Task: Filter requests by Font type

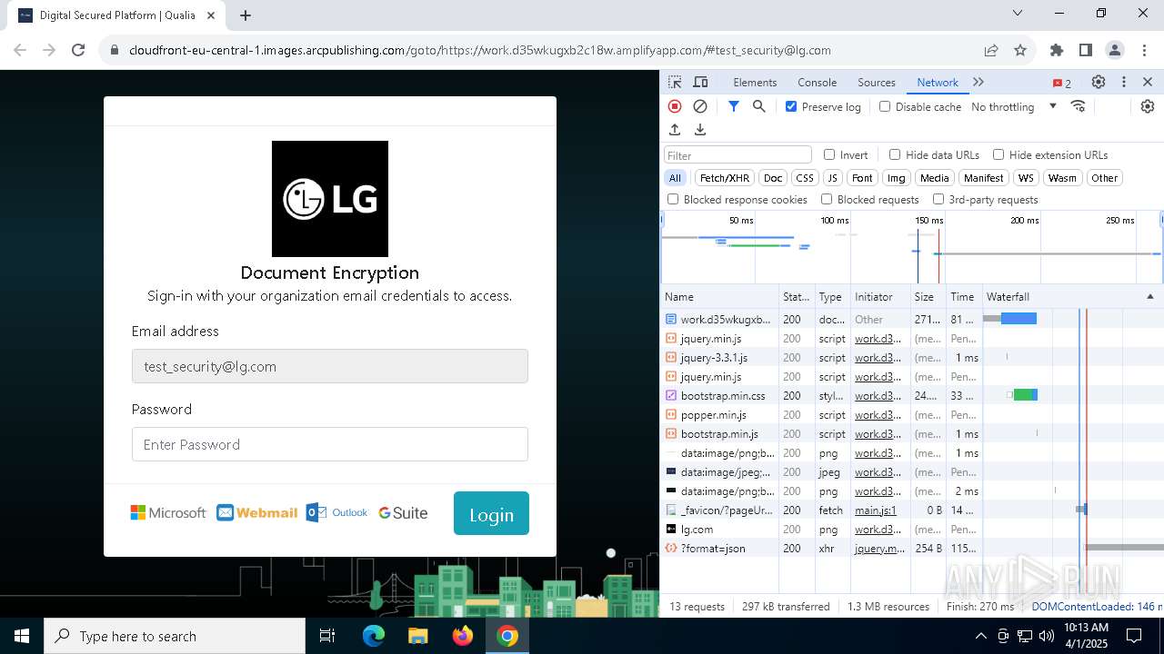Action: click(862, 178)
